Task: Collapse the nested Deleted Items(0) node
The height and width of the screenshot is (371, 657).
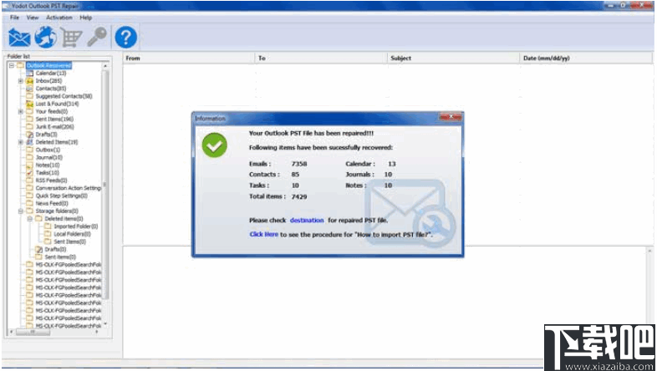Action: 30,219
